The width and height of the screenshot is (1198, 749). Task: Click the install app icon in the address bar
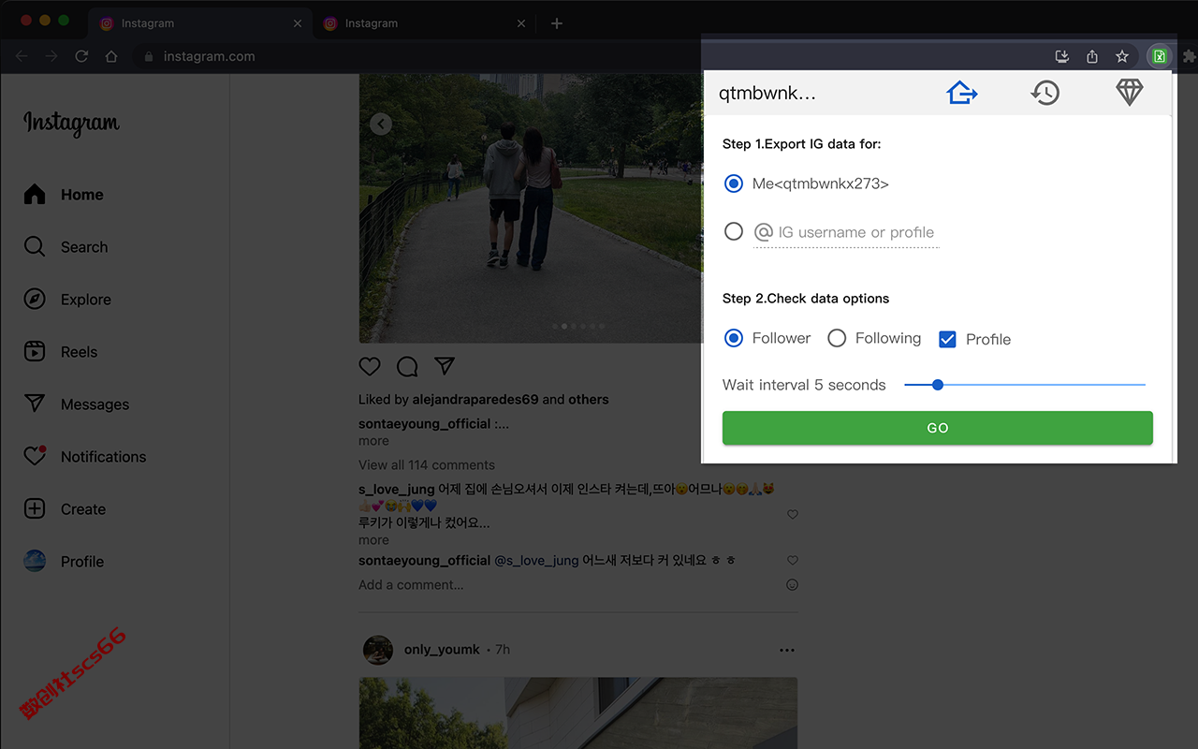tap(1062, 56)
